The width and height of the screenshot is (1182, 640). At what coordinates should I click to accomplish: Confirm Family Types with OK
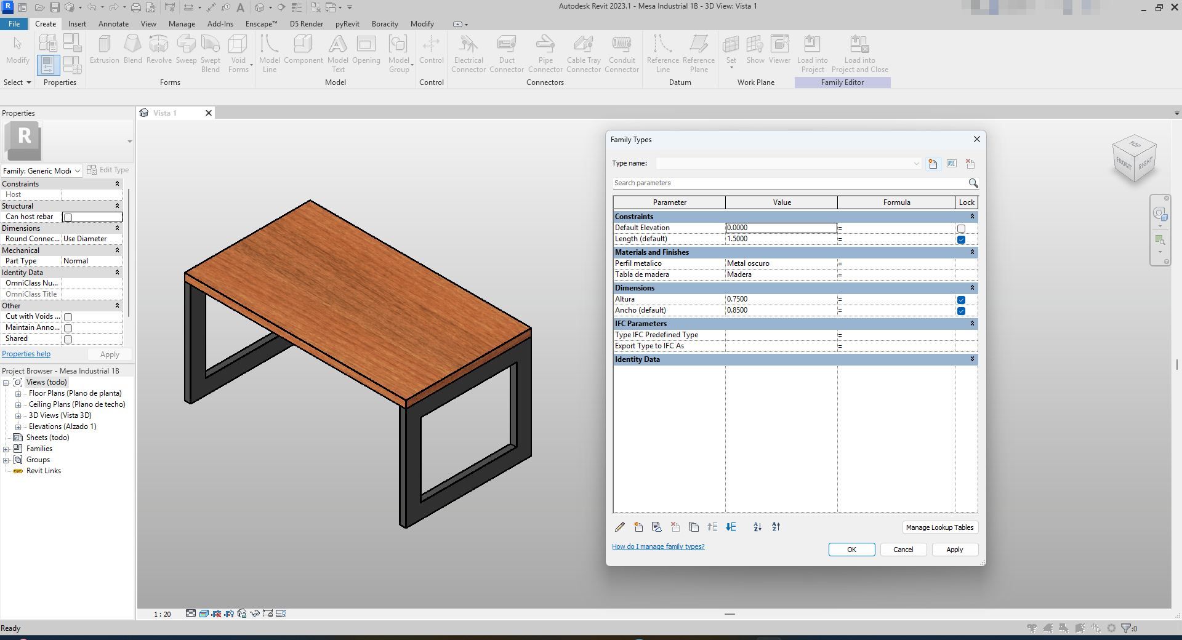coord(851,550)
